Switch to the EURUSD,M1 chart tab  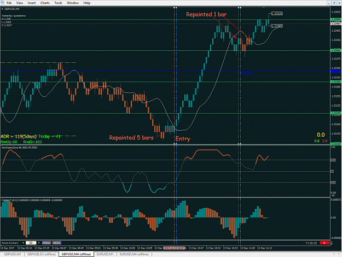point(105,254)
